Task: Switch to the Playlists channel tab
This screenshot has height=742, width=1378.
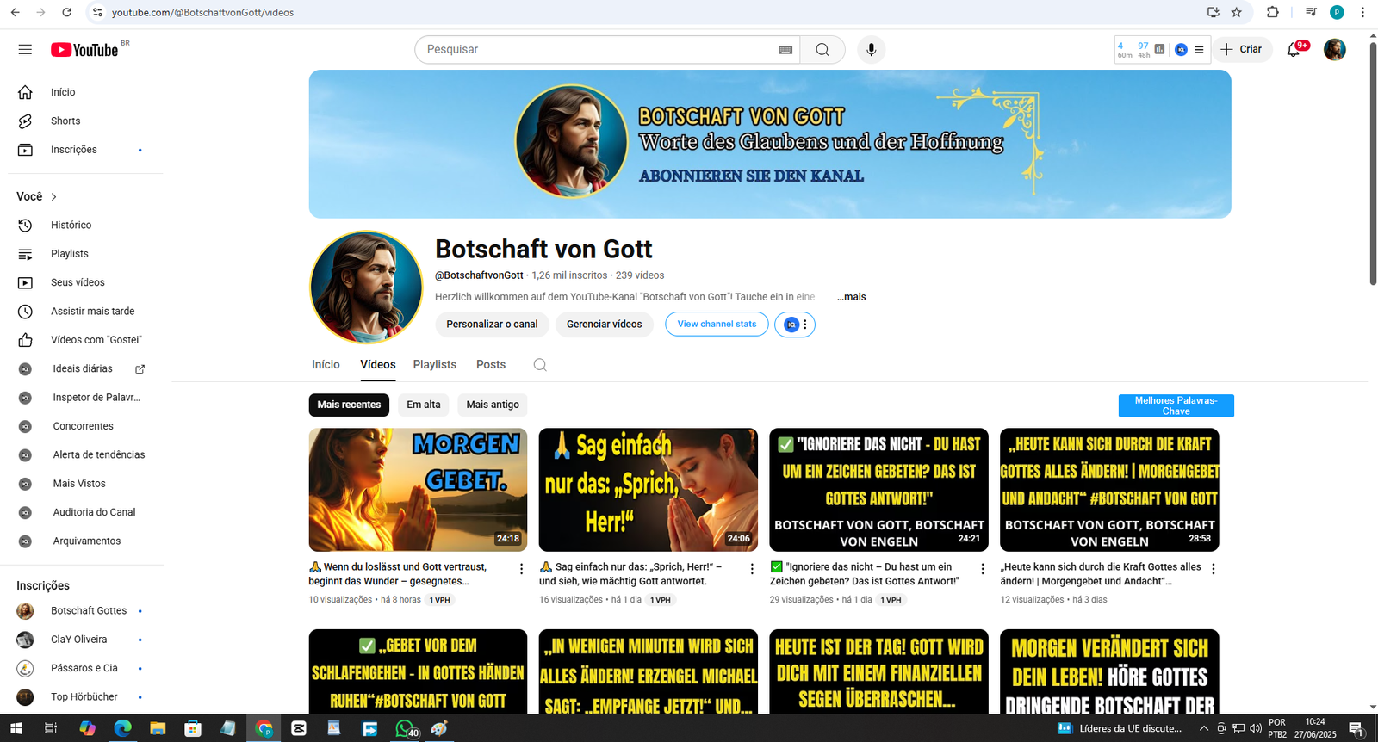Action: click(x=435, y=365)
